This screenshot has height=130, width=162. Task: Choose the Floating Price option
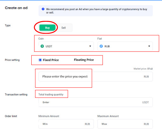pyautogui.click(x=84, y=60)
